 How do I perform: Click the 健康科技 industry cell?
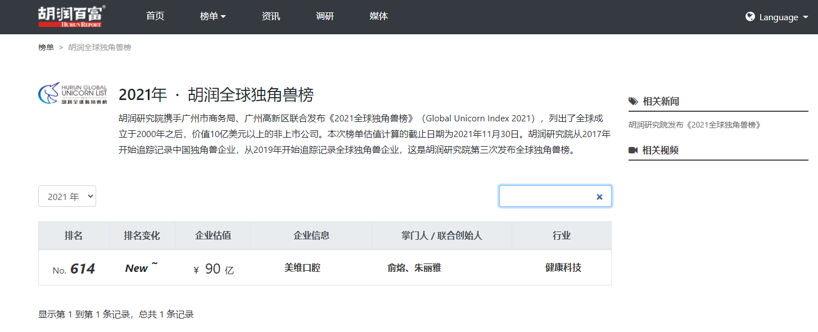coord(563,267)
